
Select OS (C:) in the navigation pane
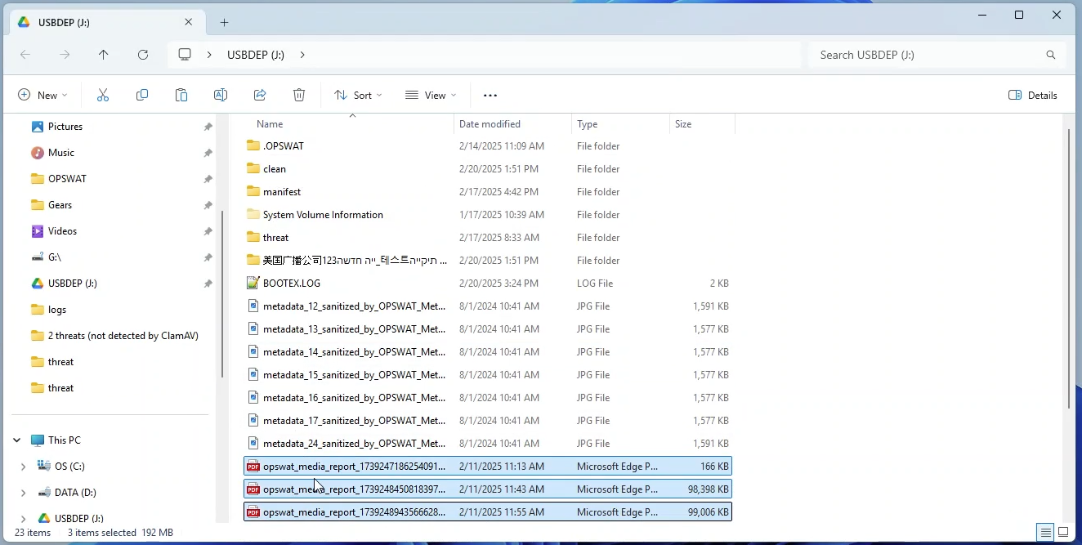[70, 467]
